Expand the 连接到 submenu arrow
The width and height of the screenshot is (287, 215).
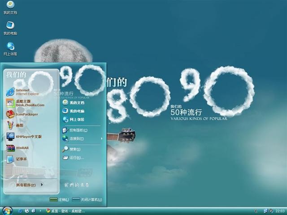102,138
